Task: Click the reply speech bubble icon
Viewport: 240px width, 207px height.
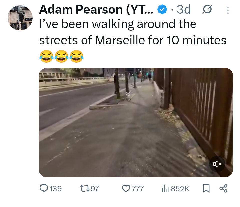Action: [44, 188]
